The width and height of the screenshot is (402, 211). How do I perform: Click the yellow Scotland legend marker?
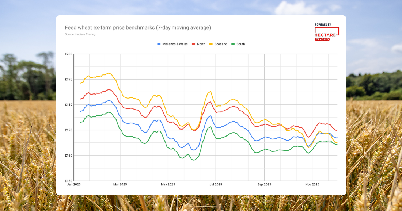coord(211,44)
